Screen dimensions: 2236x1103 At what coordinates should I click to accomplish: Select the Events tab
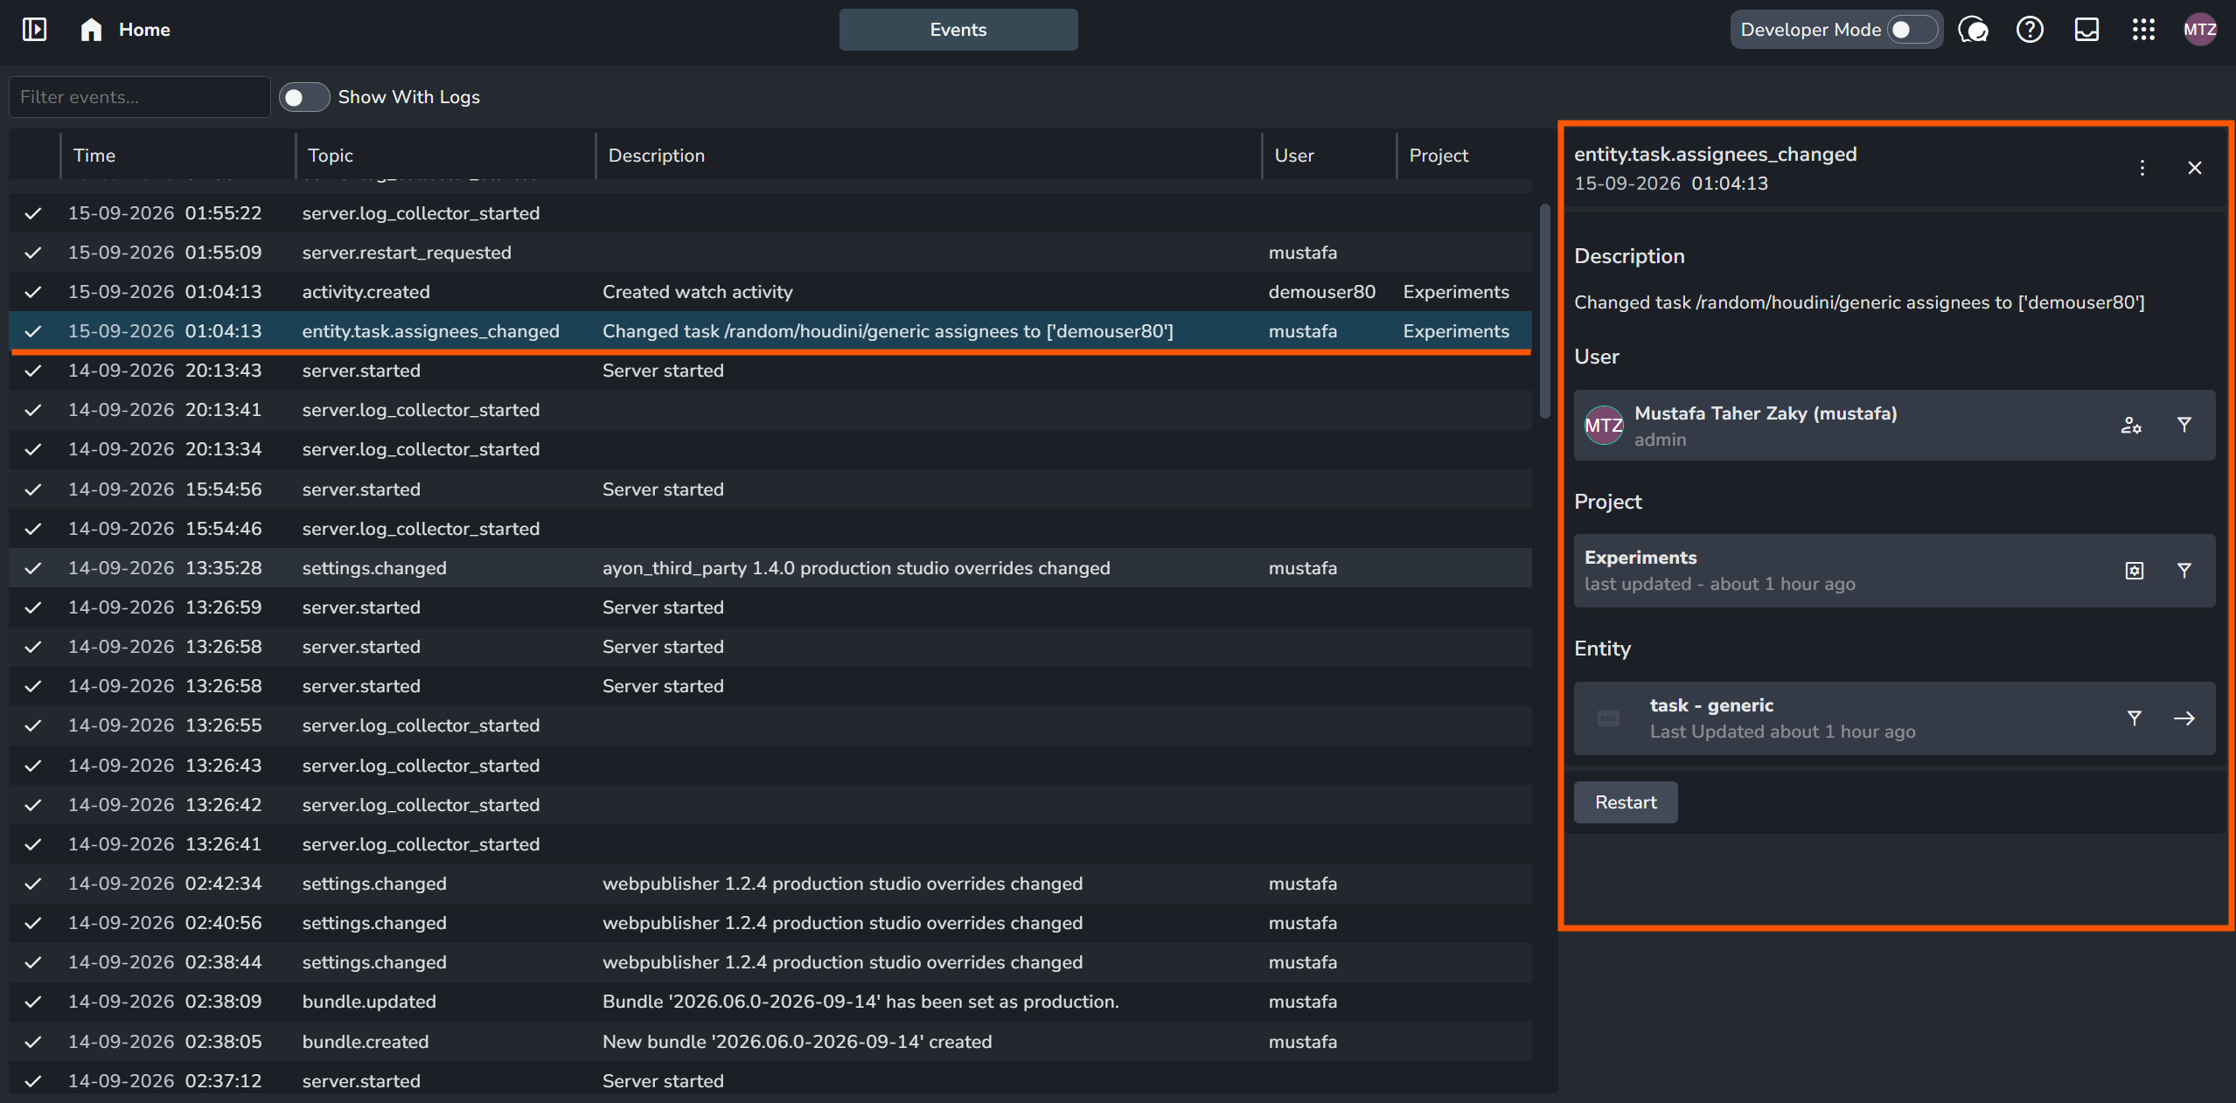(958, 30)
